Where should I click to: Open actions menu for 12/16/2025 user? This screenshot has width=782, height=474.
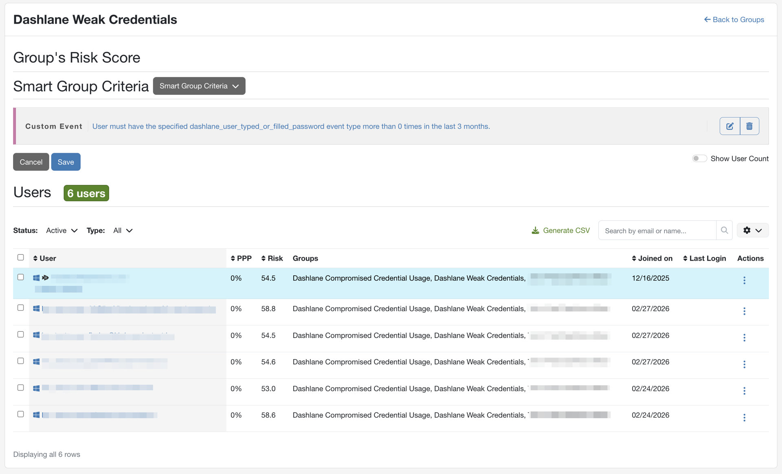pos(744,280)
